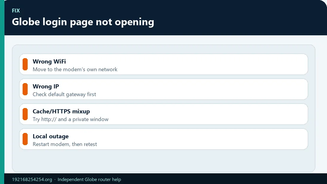Select the 'Cache/HTTPS mixup' heading
This screenshot has width=327, height=184.
(61, 111)
